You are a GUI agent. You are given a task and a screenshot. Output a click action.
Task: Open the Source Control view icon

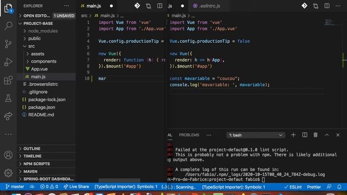(8, 44)
